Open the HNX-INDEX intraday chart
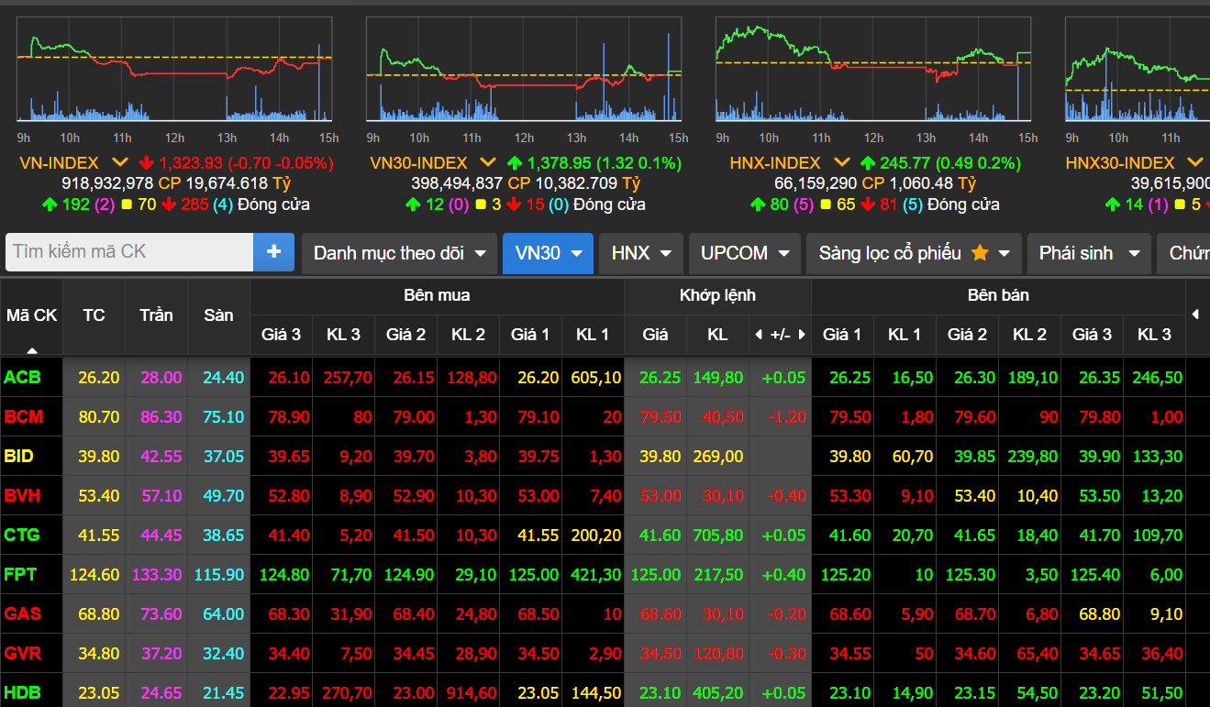 (873, 70)
